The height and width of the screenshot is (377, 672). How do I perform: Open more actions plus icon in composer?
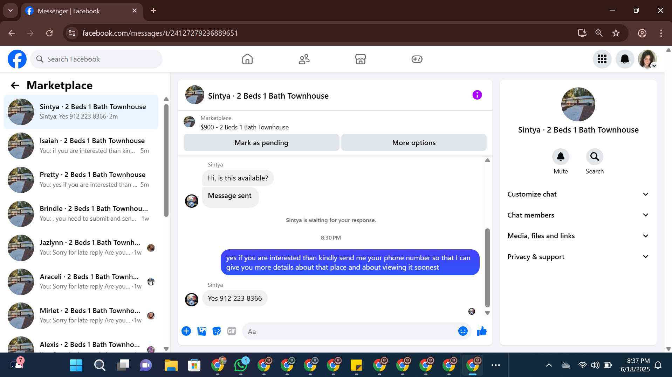[x=186, y=331]
